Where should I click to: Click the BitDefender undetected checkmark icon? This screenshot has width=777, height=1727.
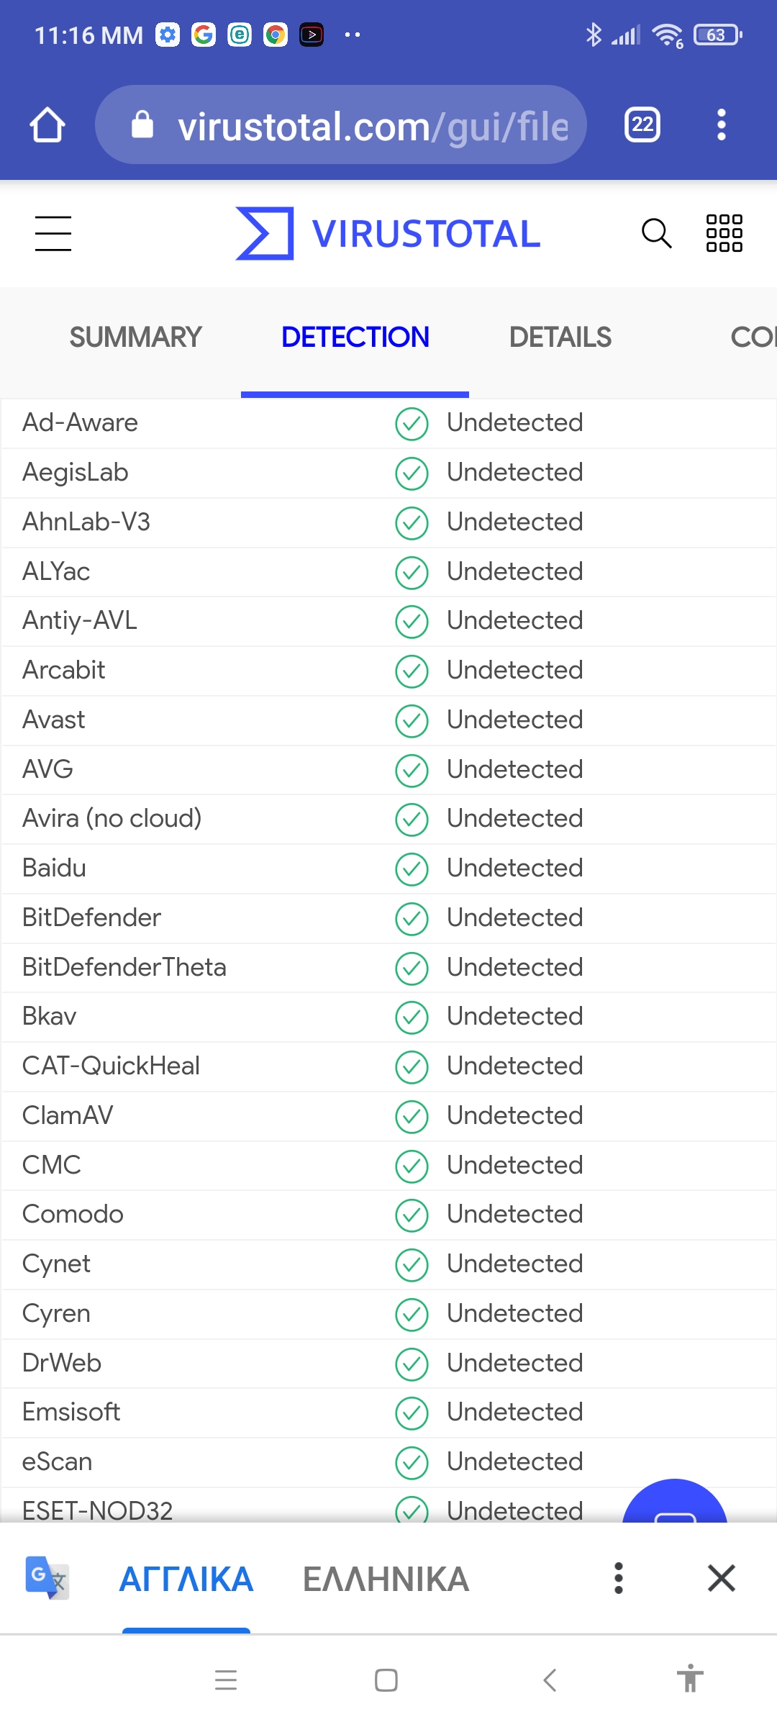tap(412, 918)
